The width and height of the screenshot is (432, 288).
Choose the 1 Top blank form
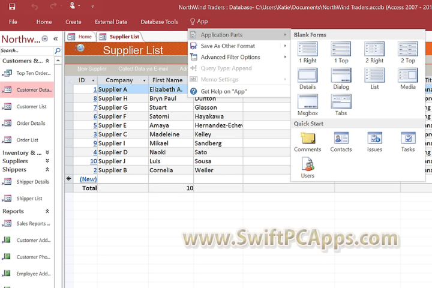click(341, 53)
